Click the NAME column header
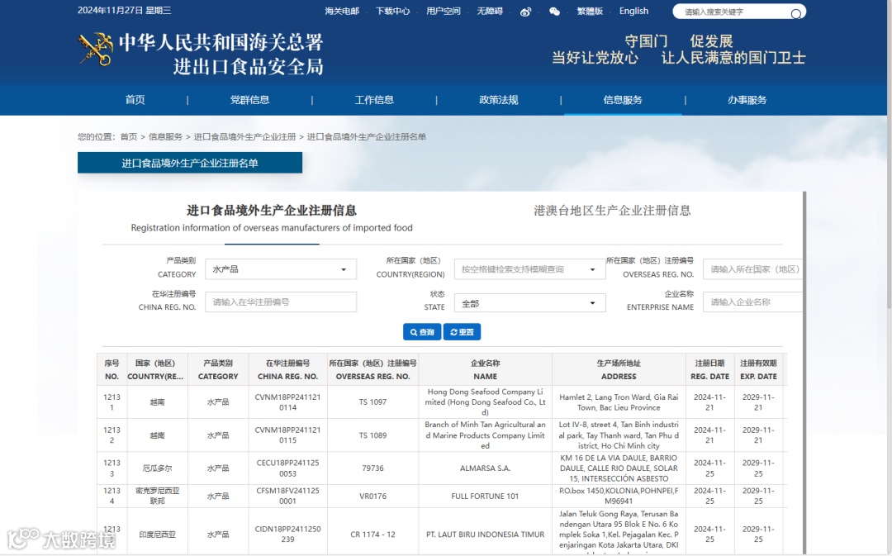 point(486,370)
